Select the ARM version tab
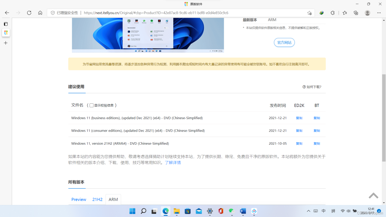This screenshot has width=386, height=217. tap(113, 200)
